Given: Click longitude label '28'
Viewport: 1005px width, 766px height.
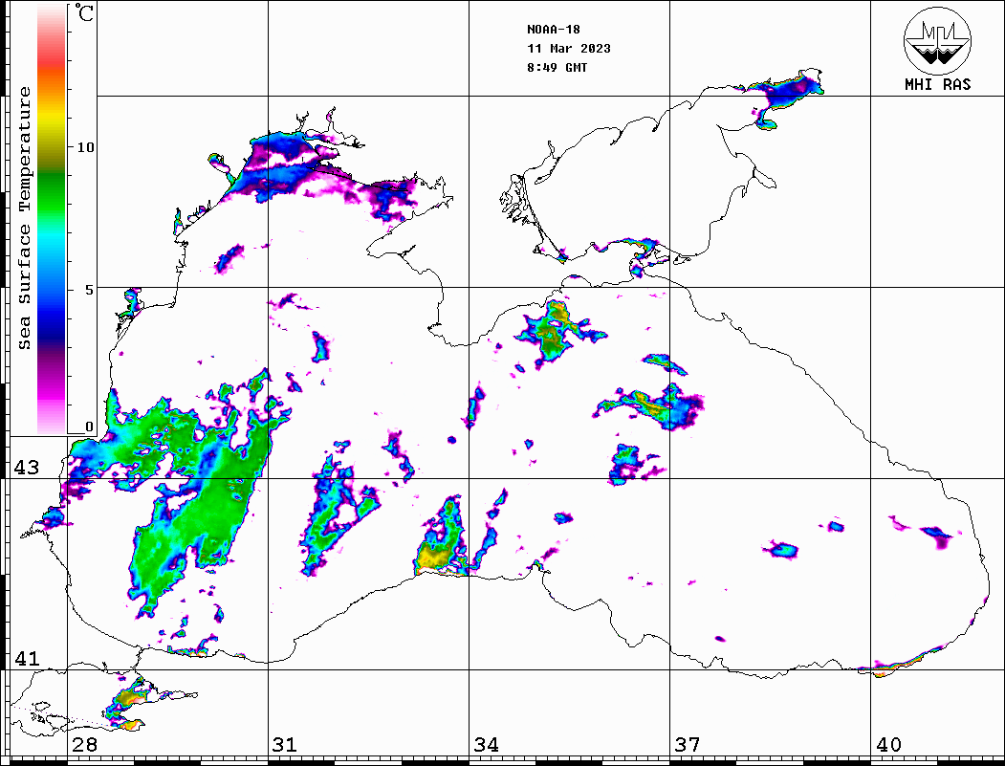Looking at the screenshot, I should [x=84, y=745].
